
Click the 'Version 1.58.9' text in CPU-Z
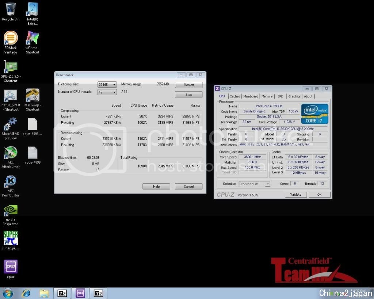coord(248,195)
